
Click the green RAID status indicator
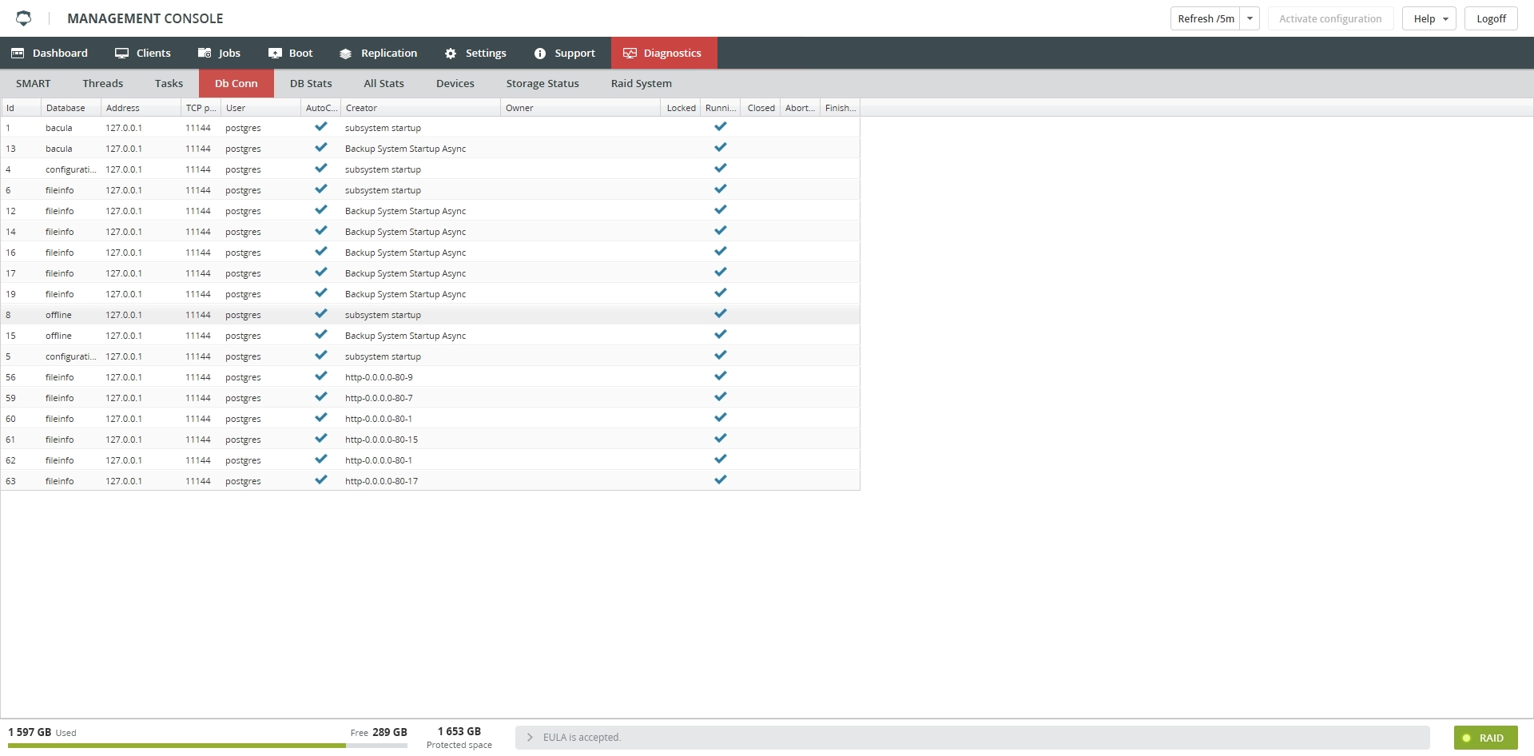pos(1466,738)
